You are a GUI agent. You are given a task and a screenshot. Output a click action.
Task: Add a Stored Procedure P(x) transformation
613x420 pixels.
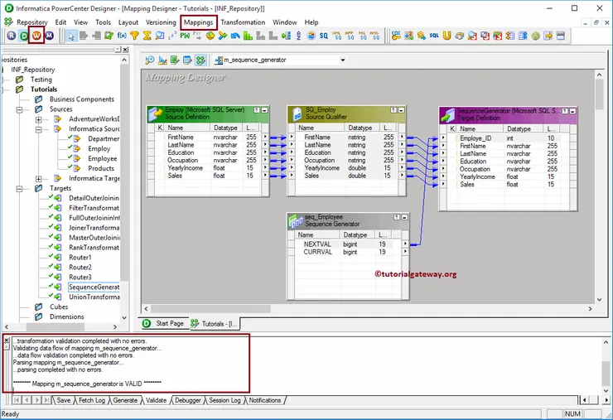[185, 36]
